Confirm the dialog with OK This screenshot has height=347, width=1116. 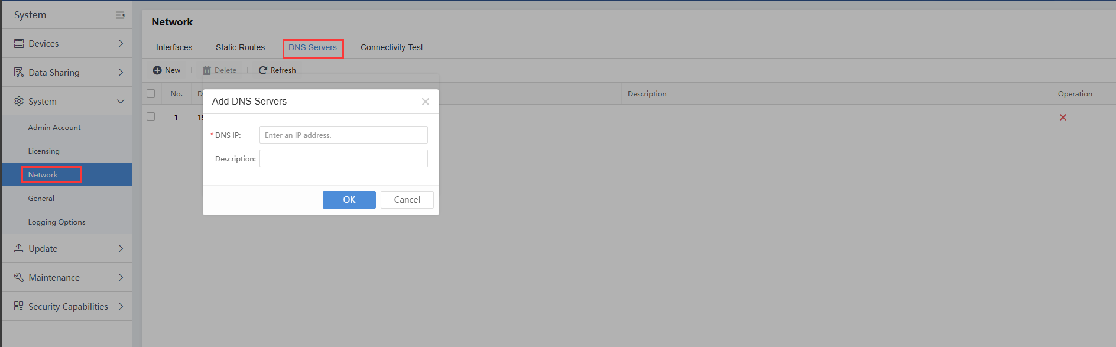[x=349, y=200]
